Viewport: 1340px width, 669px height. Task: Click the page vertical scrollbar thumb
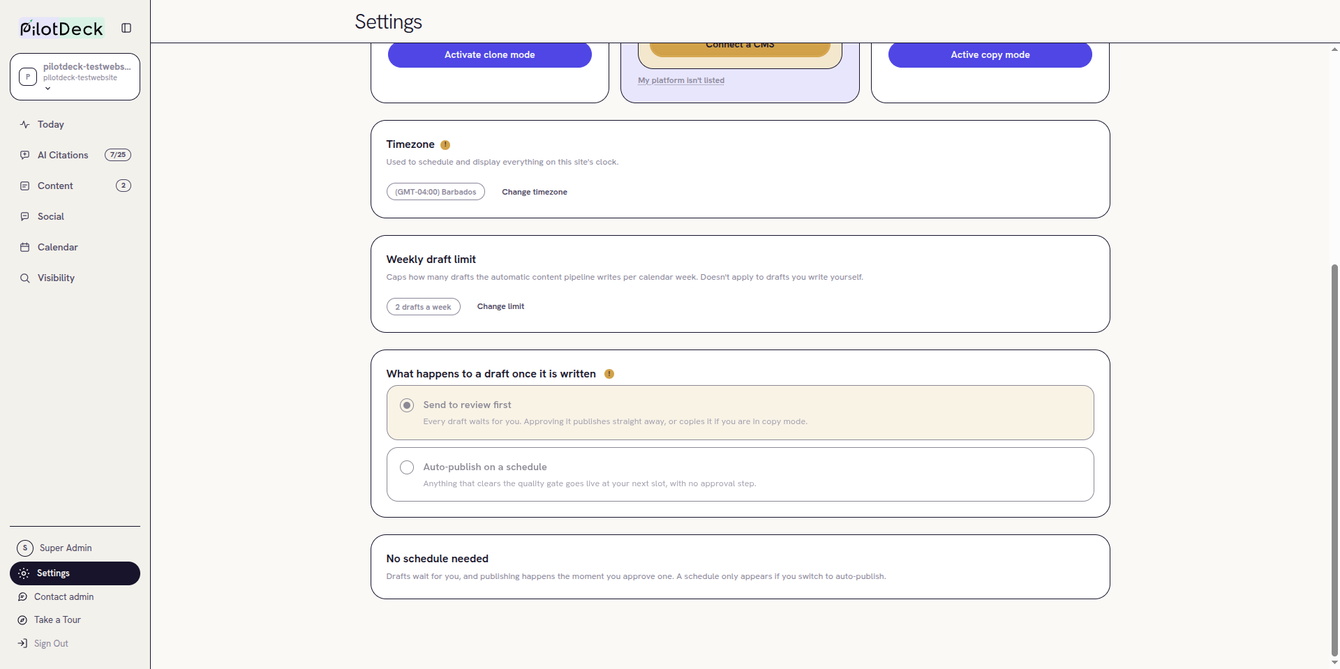[x=1334, y=459]
